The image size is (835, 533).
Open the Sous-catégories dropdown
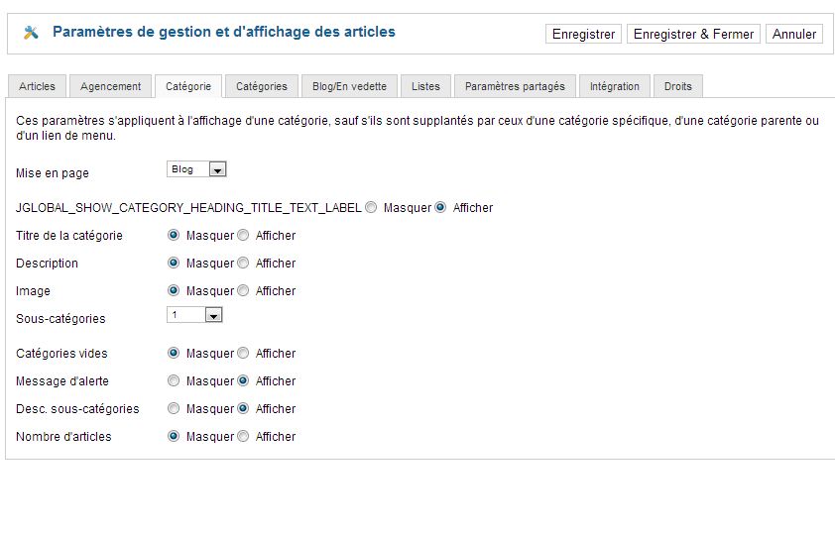click(x=194, y=315)
